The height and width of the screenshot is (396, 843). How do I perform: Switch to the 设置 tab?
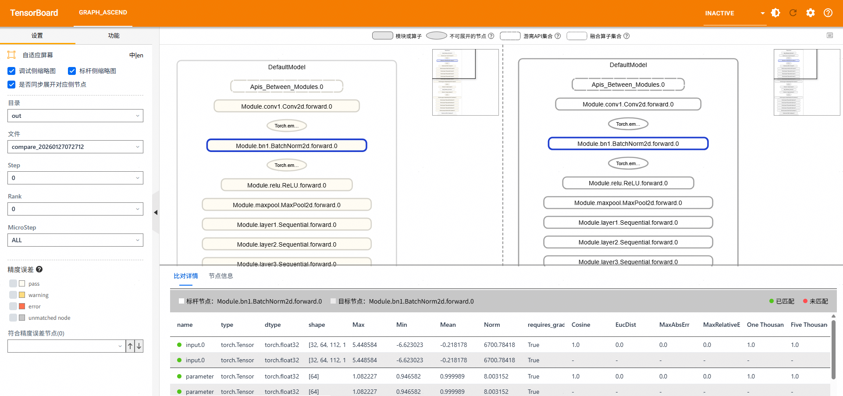[37, 35]
